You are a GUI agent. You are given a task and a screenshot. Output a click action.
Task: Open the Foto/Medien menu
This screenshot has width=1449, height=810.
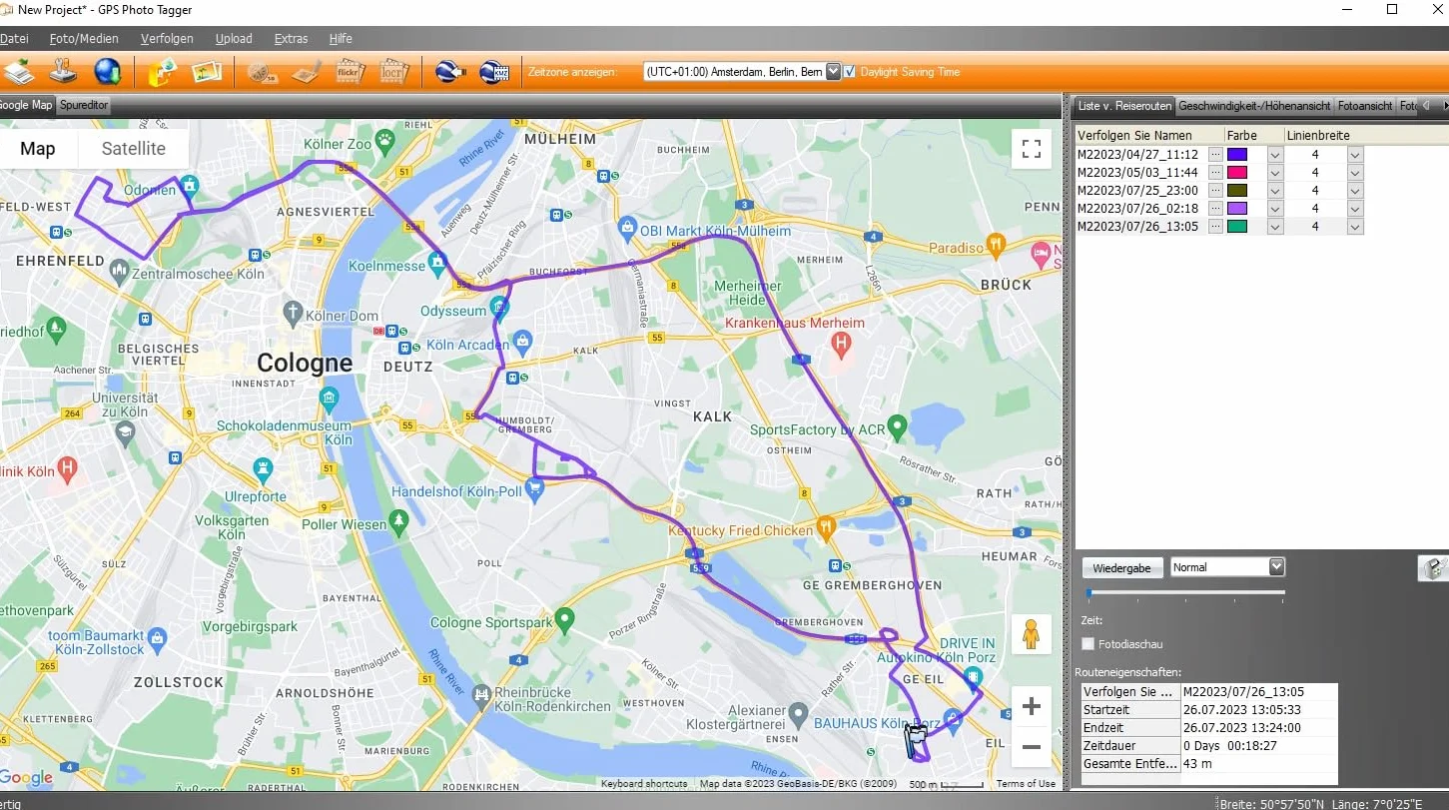pos(84,39)
